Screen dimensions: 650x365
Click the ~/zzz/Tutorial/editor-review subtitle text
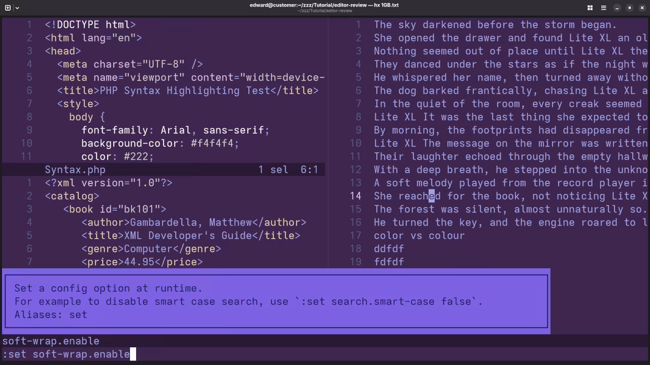pyautogui.click(x=324, y=11)
